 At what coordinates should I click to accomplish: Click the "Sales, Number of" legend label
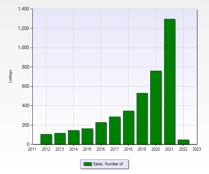pyautogui.click(x=108, y=164)
